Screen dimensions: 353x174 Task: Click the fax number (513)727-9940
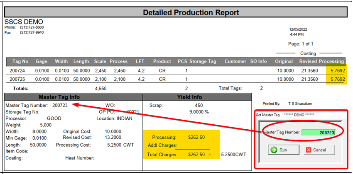(x=32, y=33)
